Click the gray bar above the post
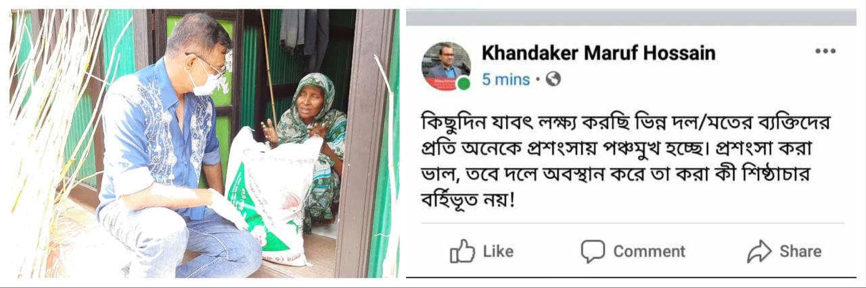Screen dimensions: 866x288 coord(631,18)
